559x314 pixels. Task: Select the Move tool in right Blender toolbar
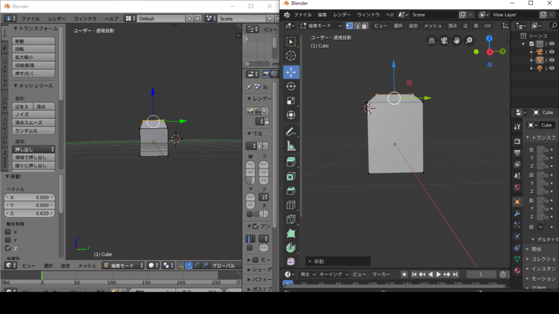click(291, 72)
